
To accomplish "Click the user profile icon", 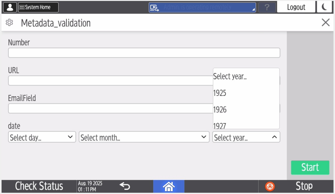I will (x=10, y=7).
